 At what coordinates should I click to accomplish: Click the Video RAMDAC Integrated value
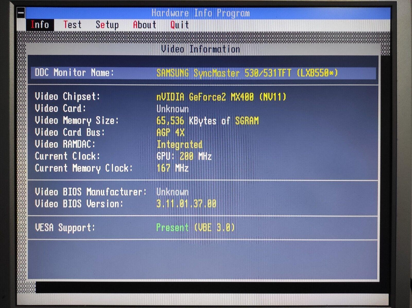(x=179, y=144)
